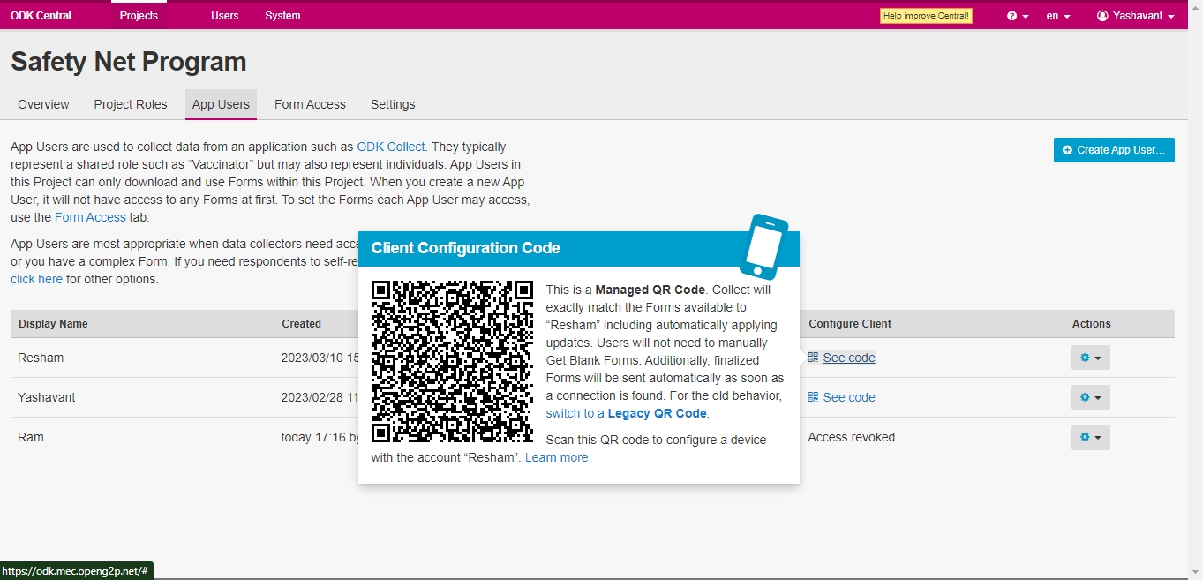The width and height of the screenshot is (1203, 580).
Task: Open Users in top navigation
Action: pos(224,16)
